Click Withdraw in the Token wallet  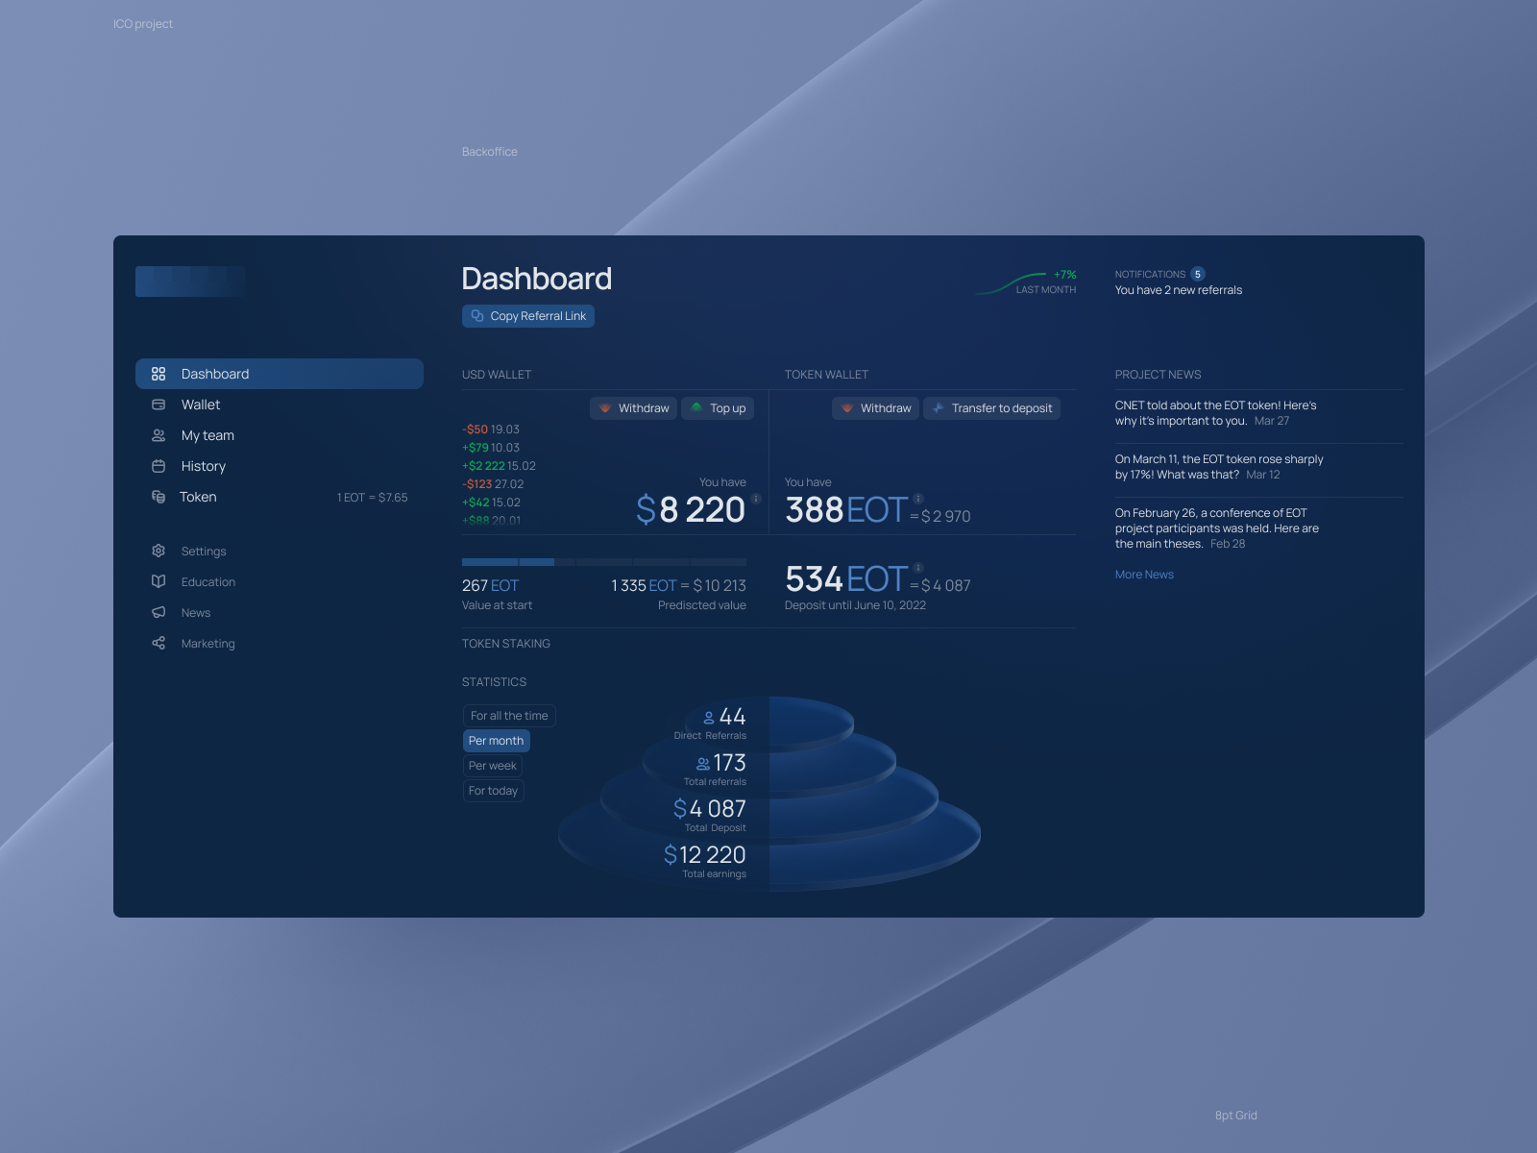875,408
